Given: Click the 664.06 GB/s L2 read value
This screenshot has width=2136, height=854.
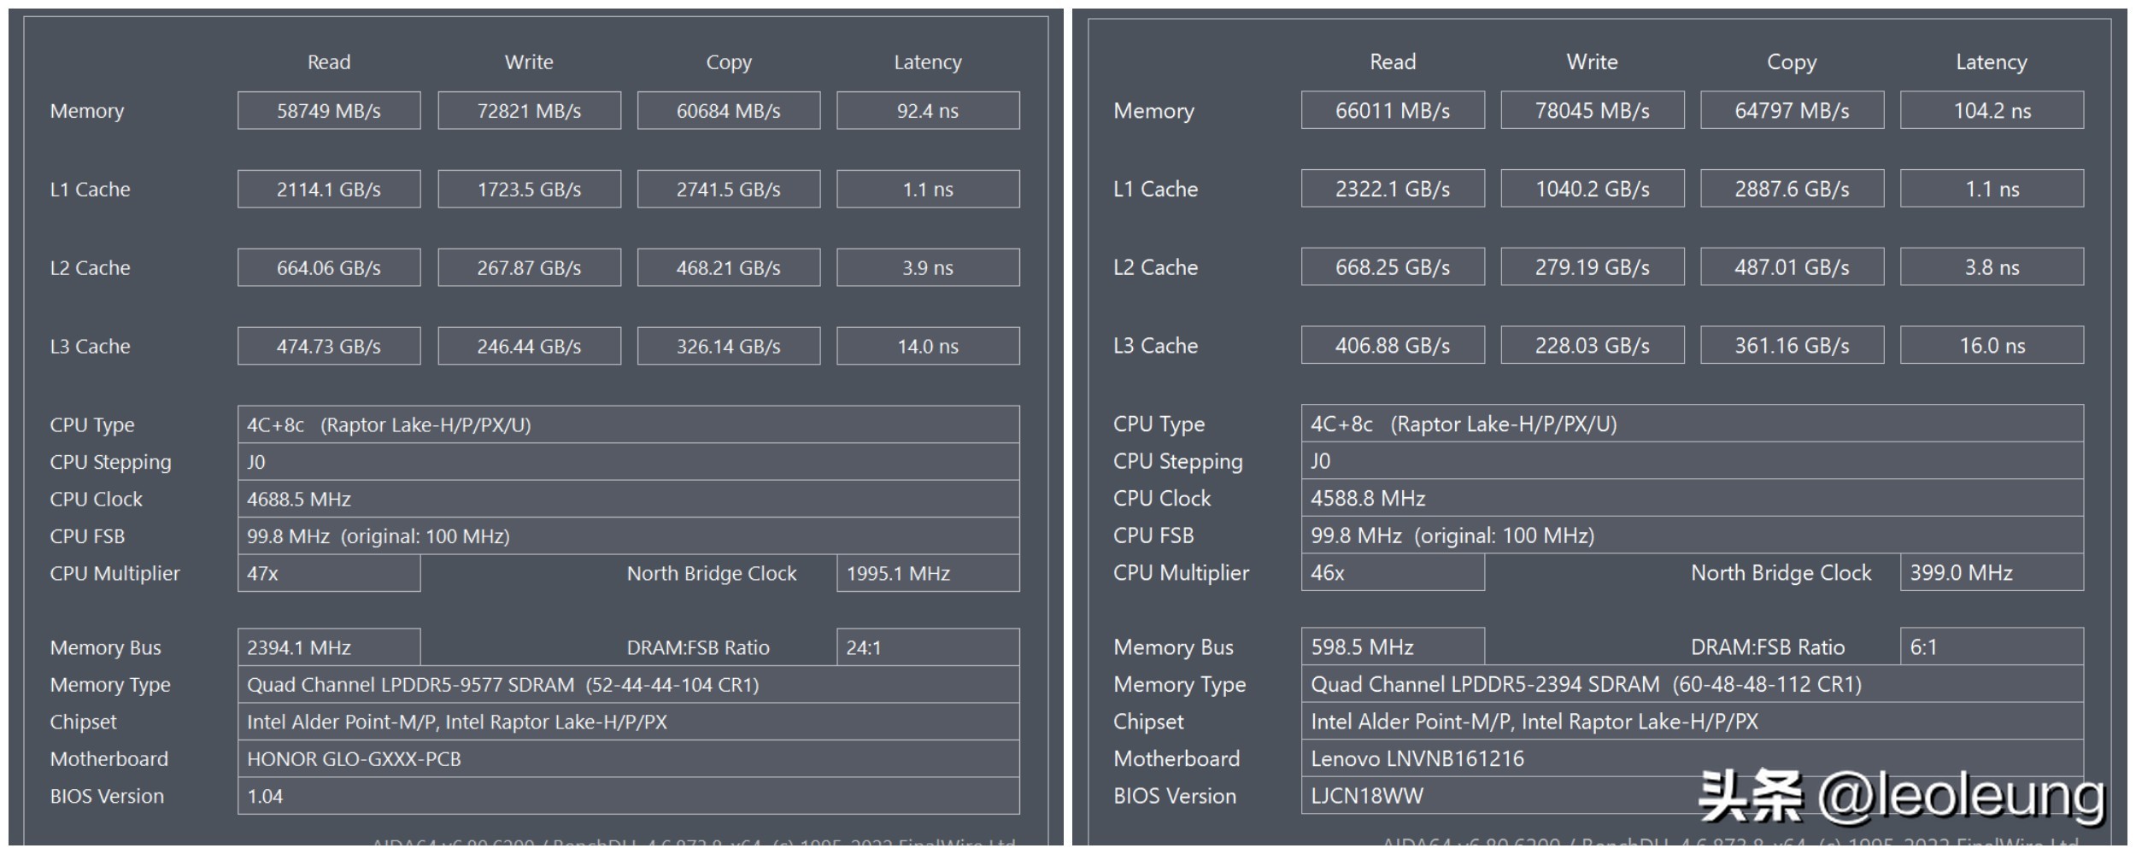Looking at the screenshot, I should click(329, 268).
